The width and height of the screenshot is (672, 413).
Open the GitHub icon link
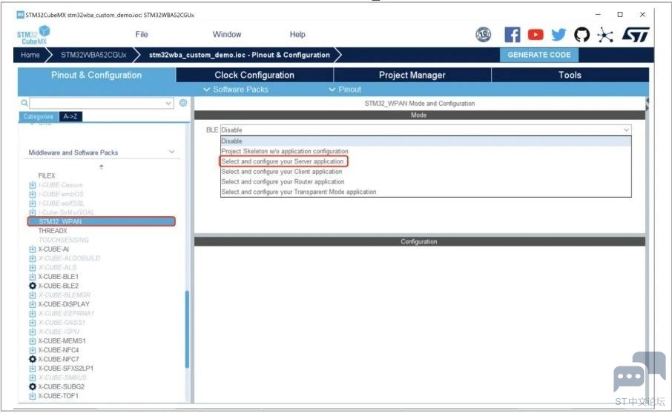point(582,35)
